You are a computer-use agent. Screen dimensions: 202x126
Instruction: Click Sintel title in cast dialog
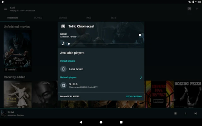point(63,34)
